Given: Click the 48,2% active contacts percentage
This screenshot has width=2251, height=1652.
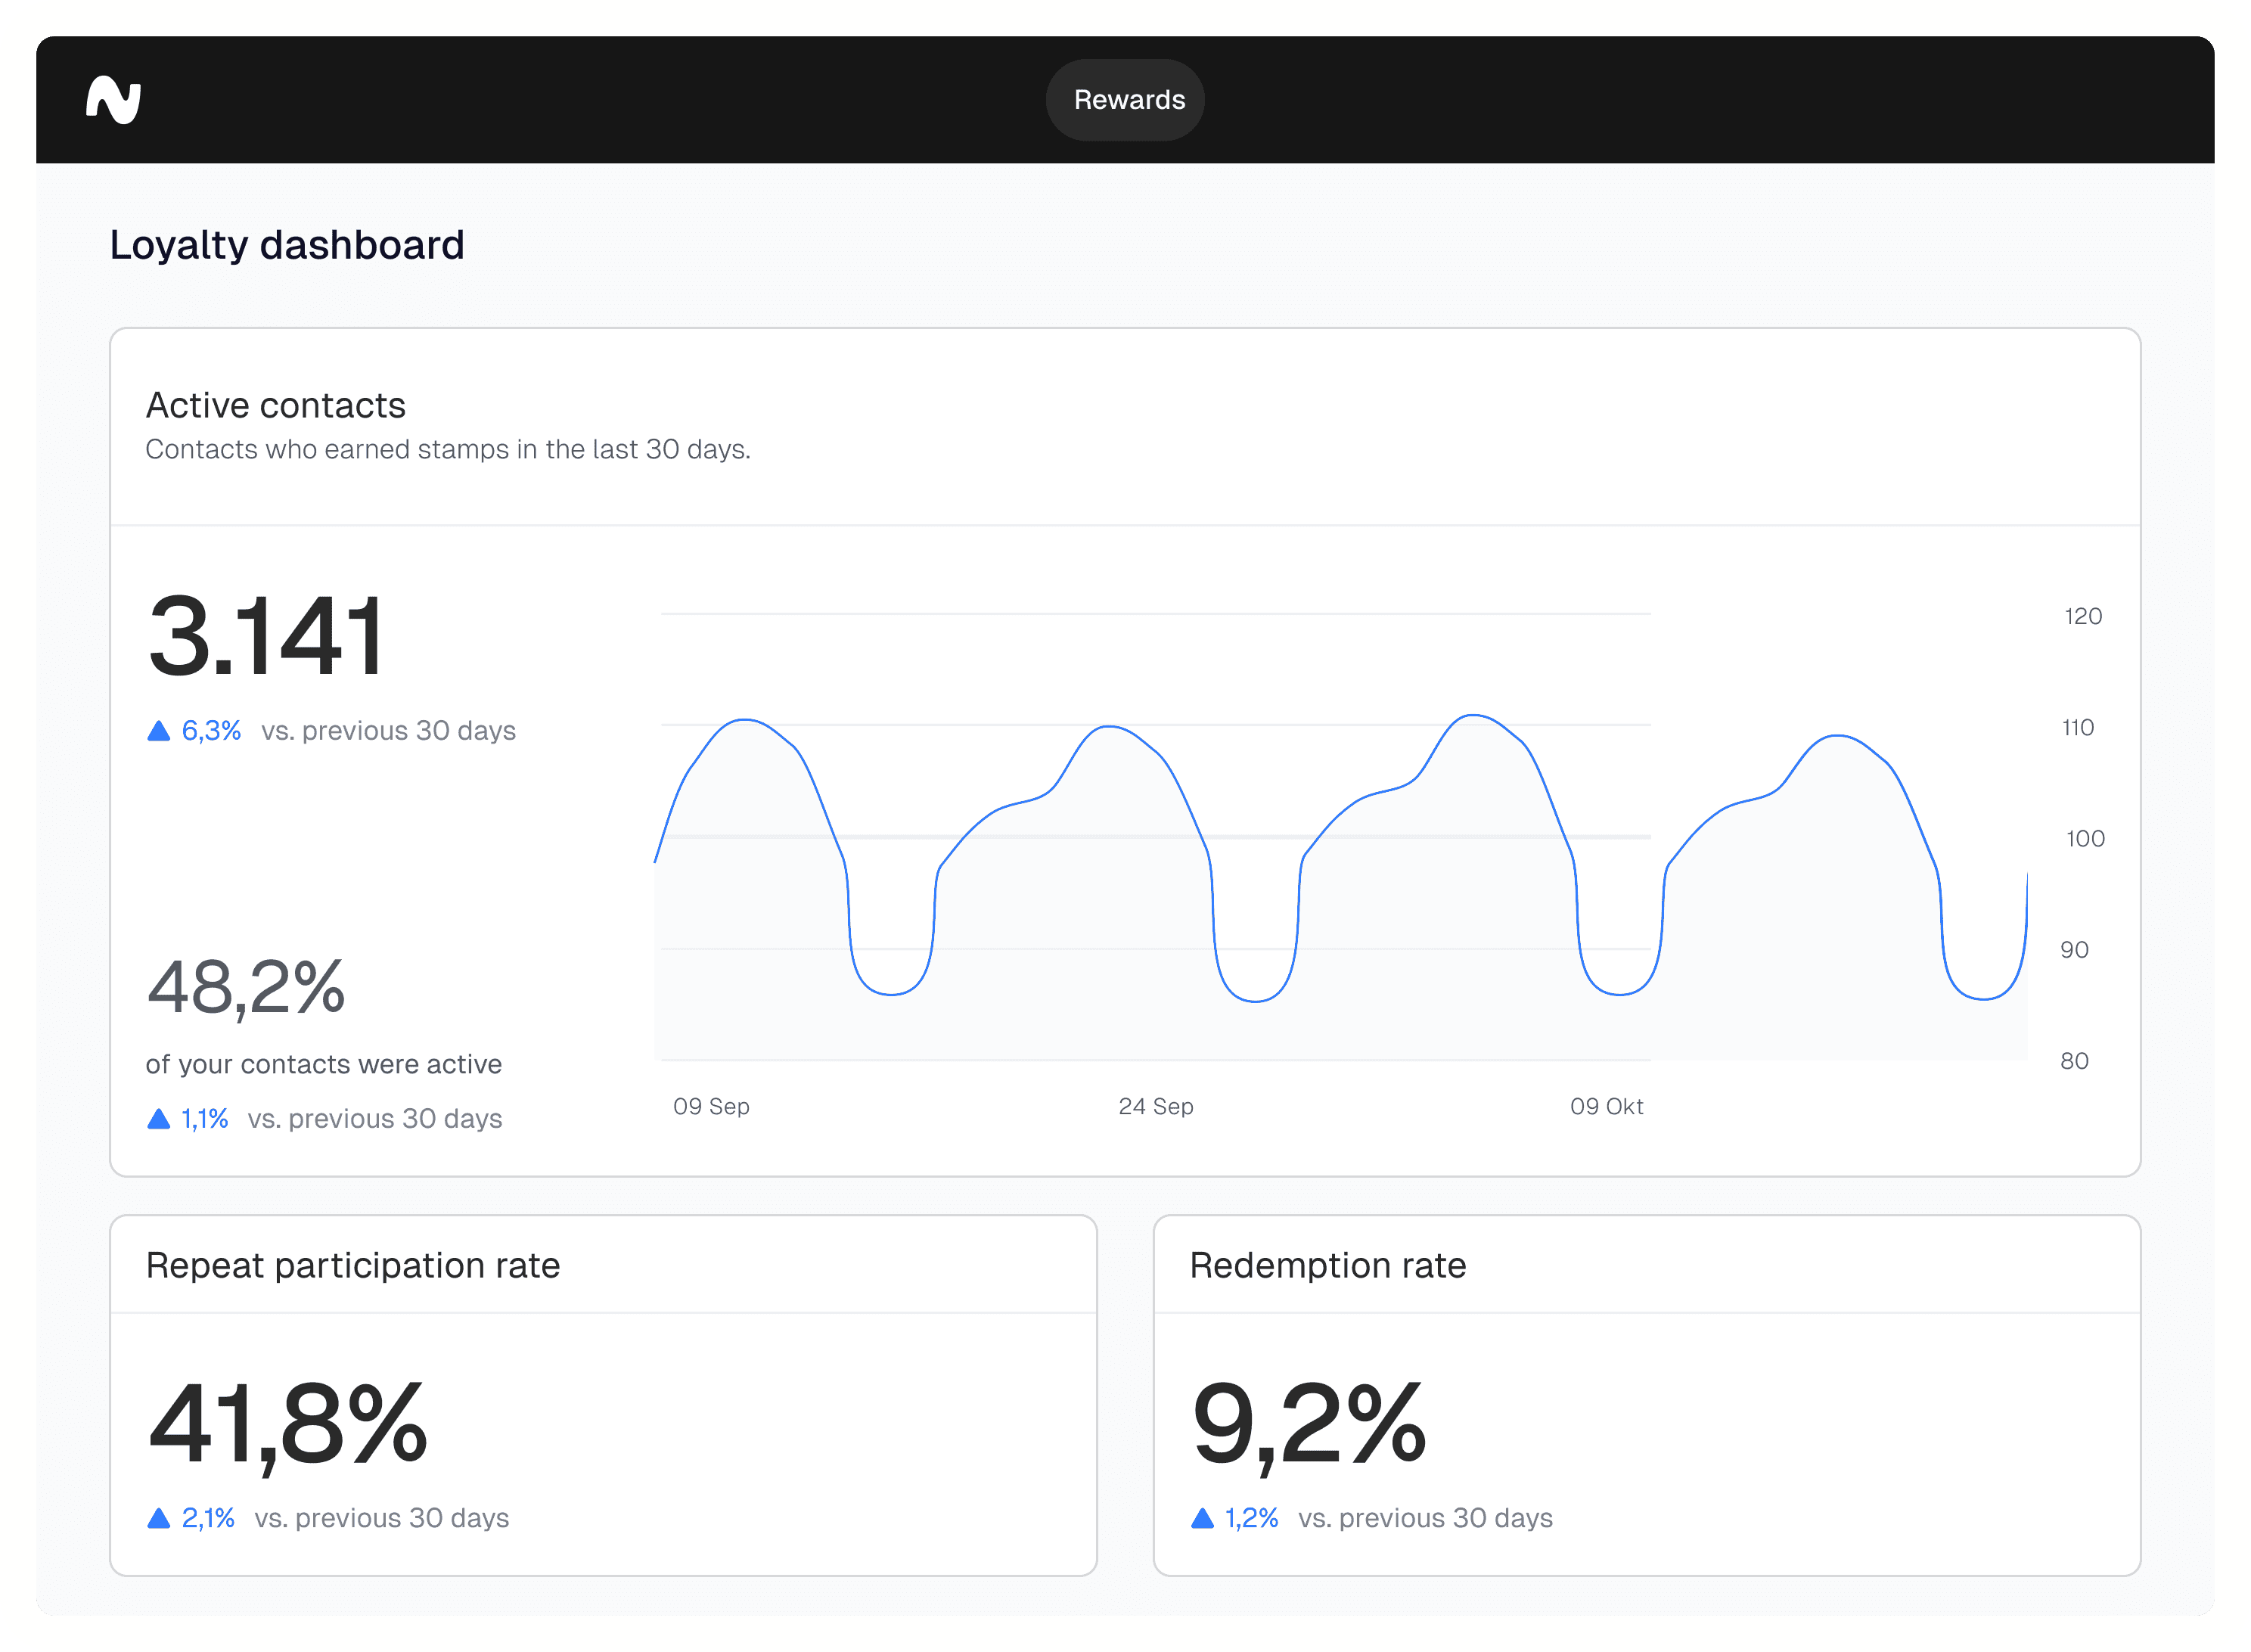Looking at the screenshot, I should (x=246, y=988).
